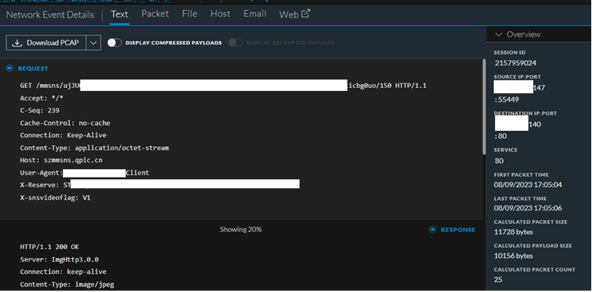Open the Email tab
Image resolution: width=592 pixels, height=292 pixels.
coord(255,14)
